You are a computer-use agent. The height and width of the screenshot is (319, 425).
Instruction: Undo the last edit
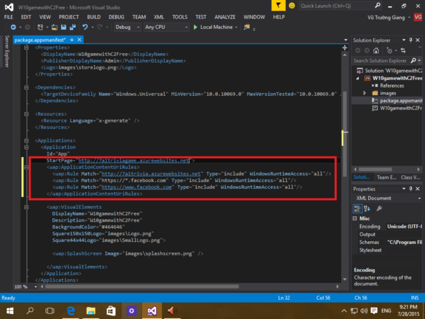point(85,27)
